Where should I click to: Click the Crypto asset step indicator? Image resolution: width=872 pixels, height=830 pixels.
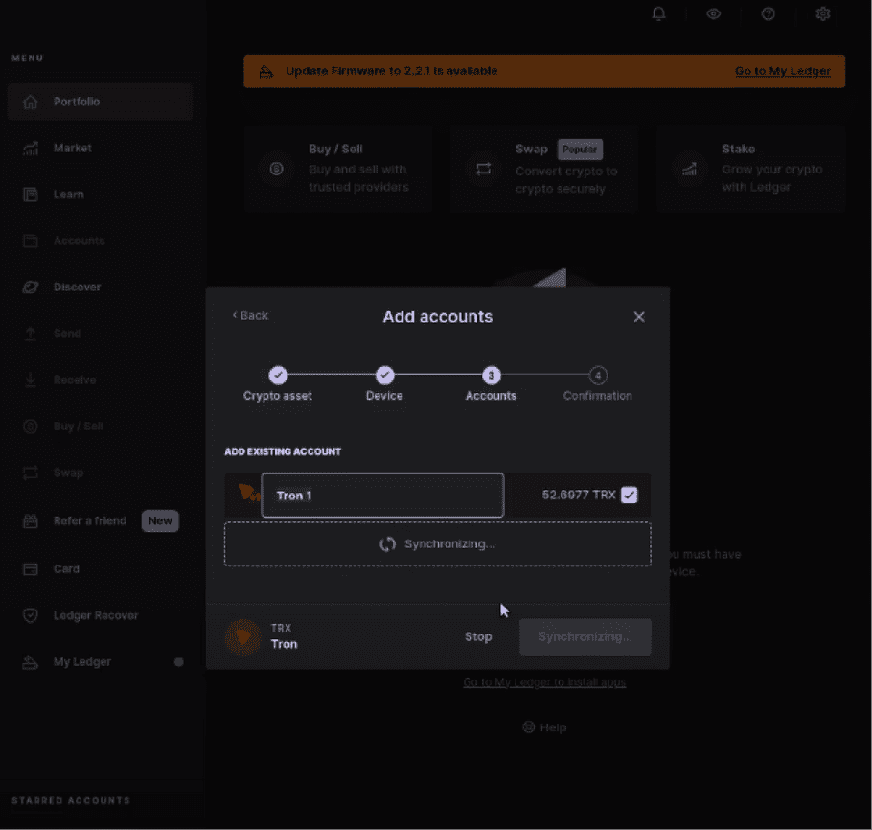(278, 376)
